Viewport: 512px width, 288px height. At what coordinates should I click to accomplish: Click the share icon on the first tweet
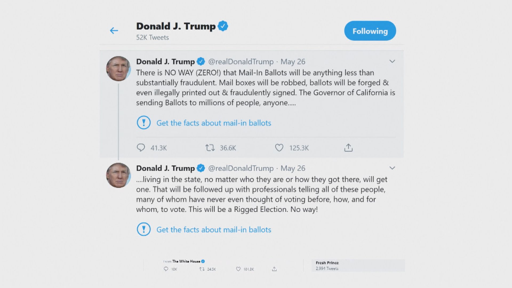(x=348, y=147)
